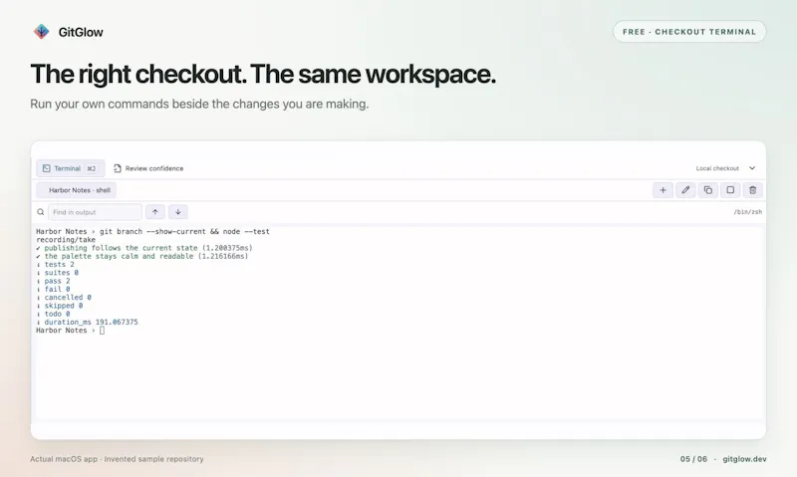Image resolution: width=797 pixels, height=477 pixels.
Task: Add a new terminal with plus icon
Action: pos(663,190)
